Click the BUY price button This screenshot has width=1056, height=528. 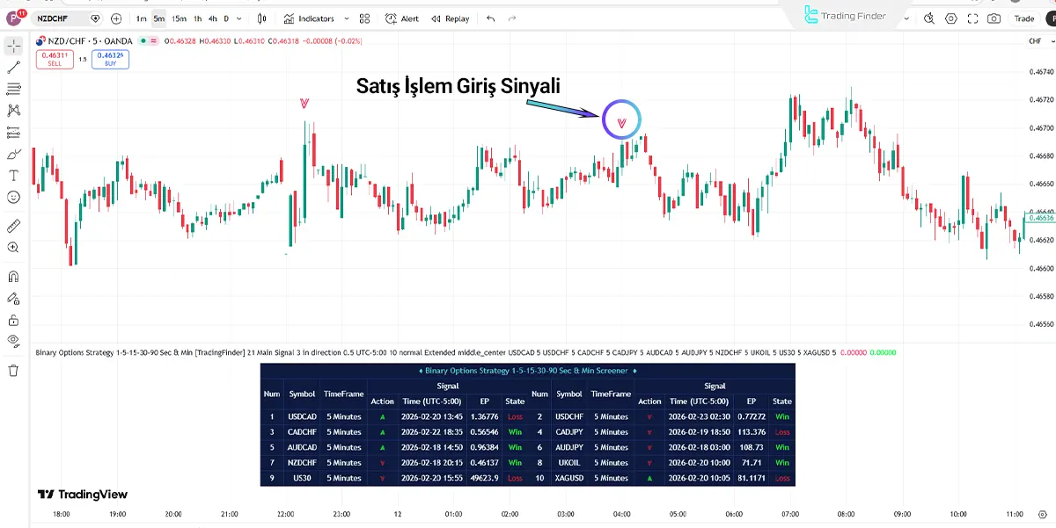(109, 58)
